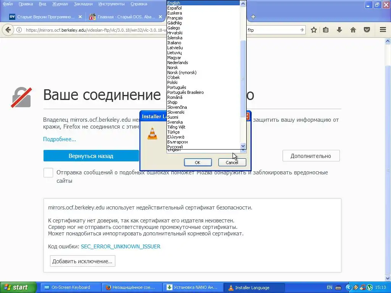
Task: Open a new tab with the plus icon
Action: coord(253,17)
